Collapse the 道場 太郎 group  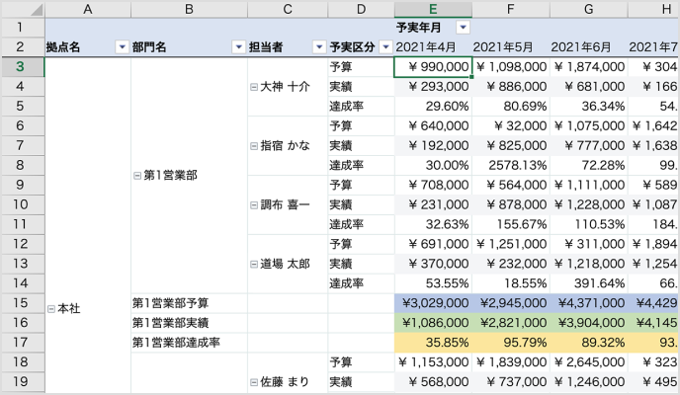(254, 264)
